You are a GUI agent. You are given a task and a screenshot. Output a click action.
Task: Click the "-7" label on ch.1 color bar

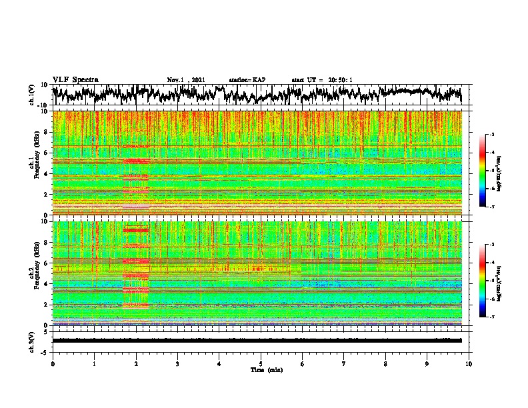(x=491, y=207)
